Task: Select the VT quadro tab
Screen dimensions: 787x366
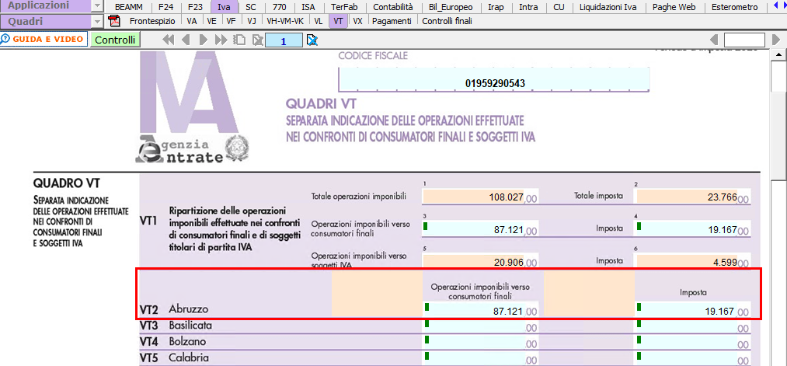Action: [x=338, y=21]
